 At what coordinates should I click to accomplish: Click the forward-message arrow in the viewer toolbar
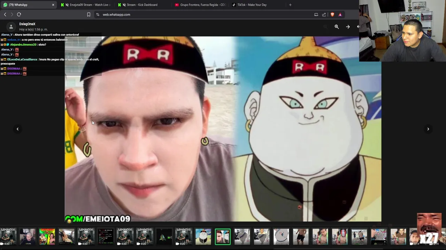pos(348,27)
